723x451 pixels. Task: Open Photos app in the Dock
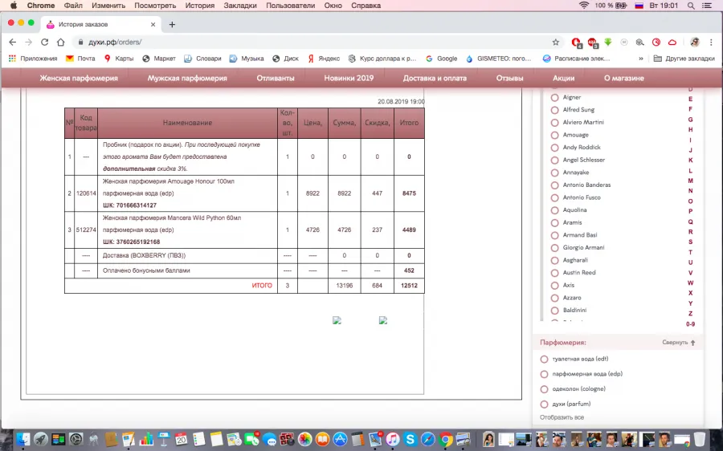point(304,439)
